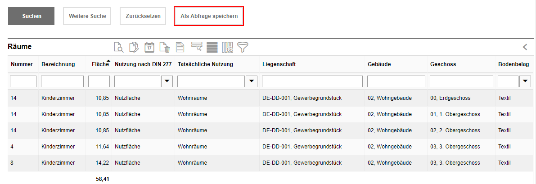Open the column settings gear icon
Image resolution: width=536 pixels, height=184 pixels.
tap(227, 47)
